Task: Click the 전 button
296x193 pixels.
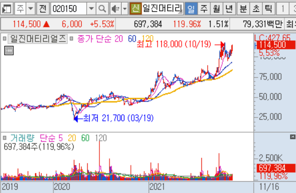Action: click(43, 9)
